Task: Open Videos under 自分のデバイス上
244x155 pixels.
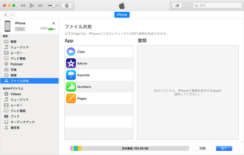Action: (29, 94)
